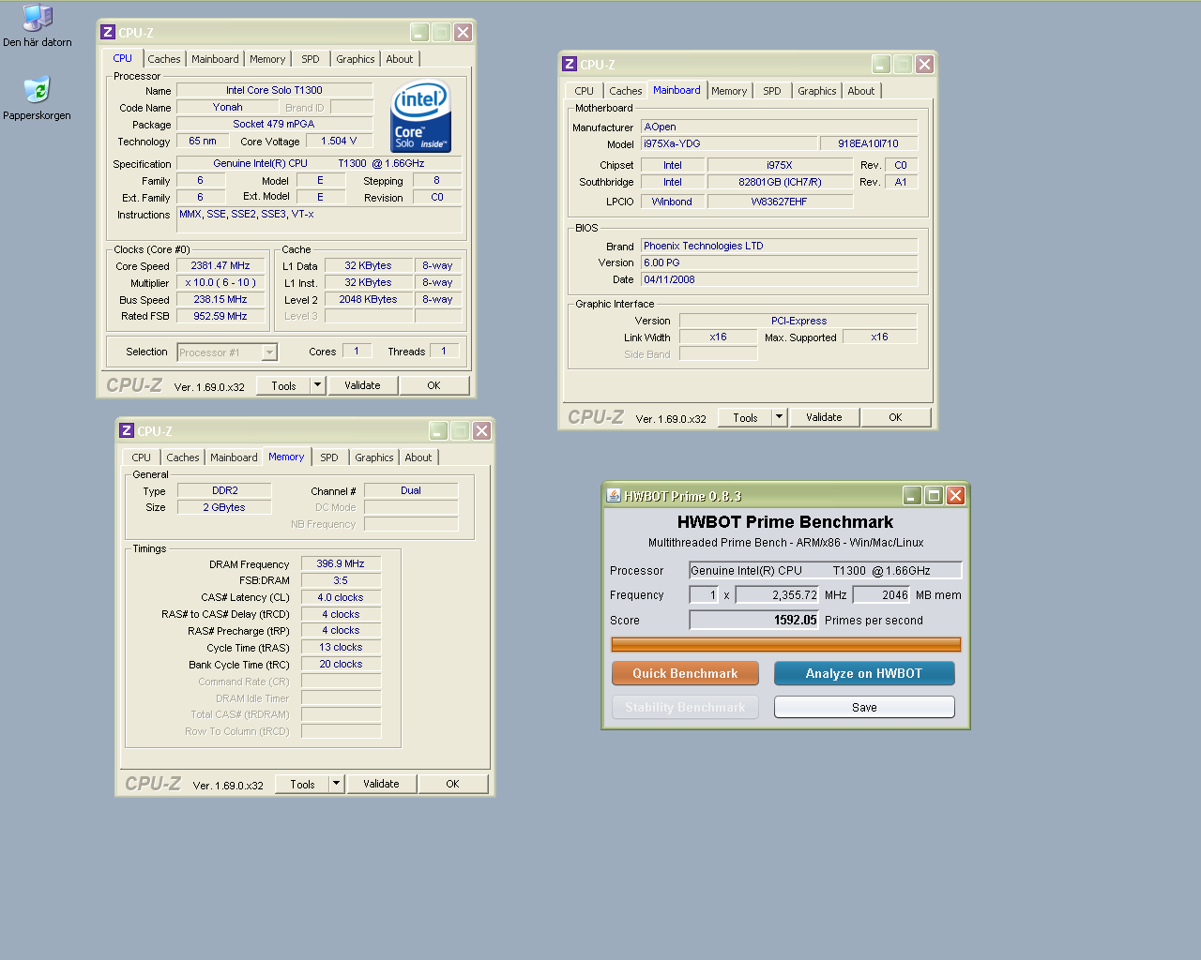The height and width of the screenshot is (960, 1201).
Task: Switch to Mainboard tab in CPU window
Action: point(215,59)
